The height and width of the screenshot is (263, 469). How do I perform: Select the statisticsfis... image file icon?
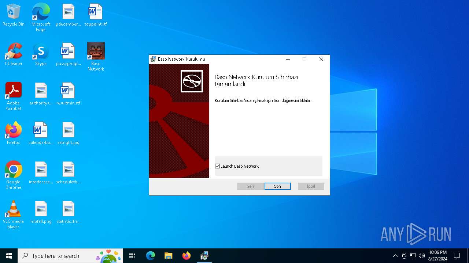pos(68,212)
